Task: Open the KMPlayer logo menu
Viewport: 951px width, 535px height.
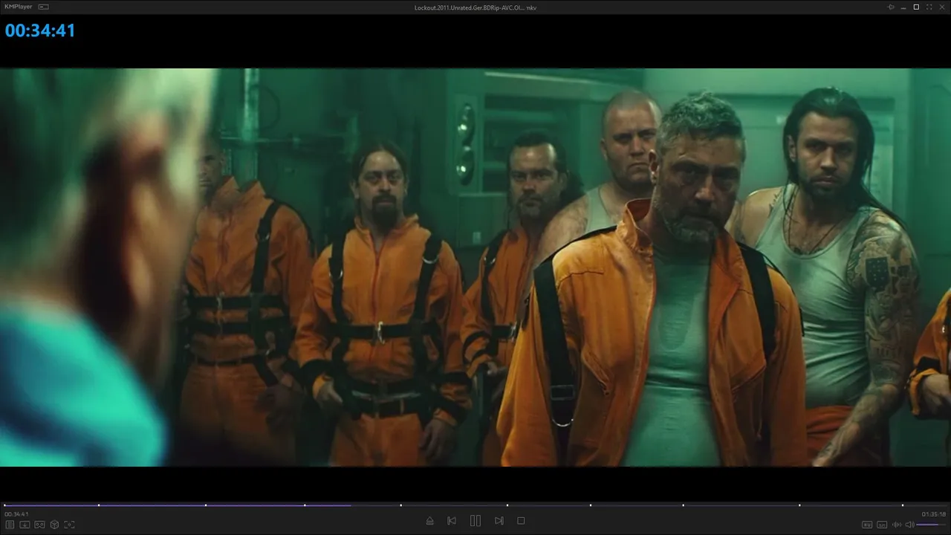Action: point(19,7)
